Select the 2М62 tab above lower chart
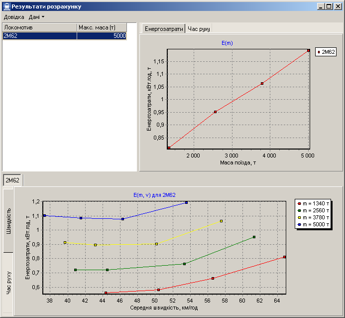 [x=12, y=180]
